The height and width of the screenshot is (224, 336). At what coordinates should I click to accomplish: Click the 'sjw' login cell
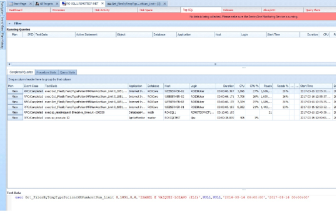click(203, 118)
